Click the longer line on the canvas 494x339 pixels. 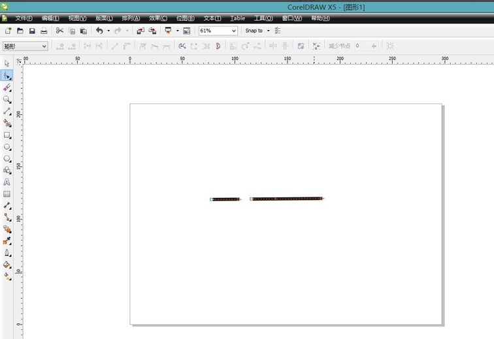pos(287,199)
